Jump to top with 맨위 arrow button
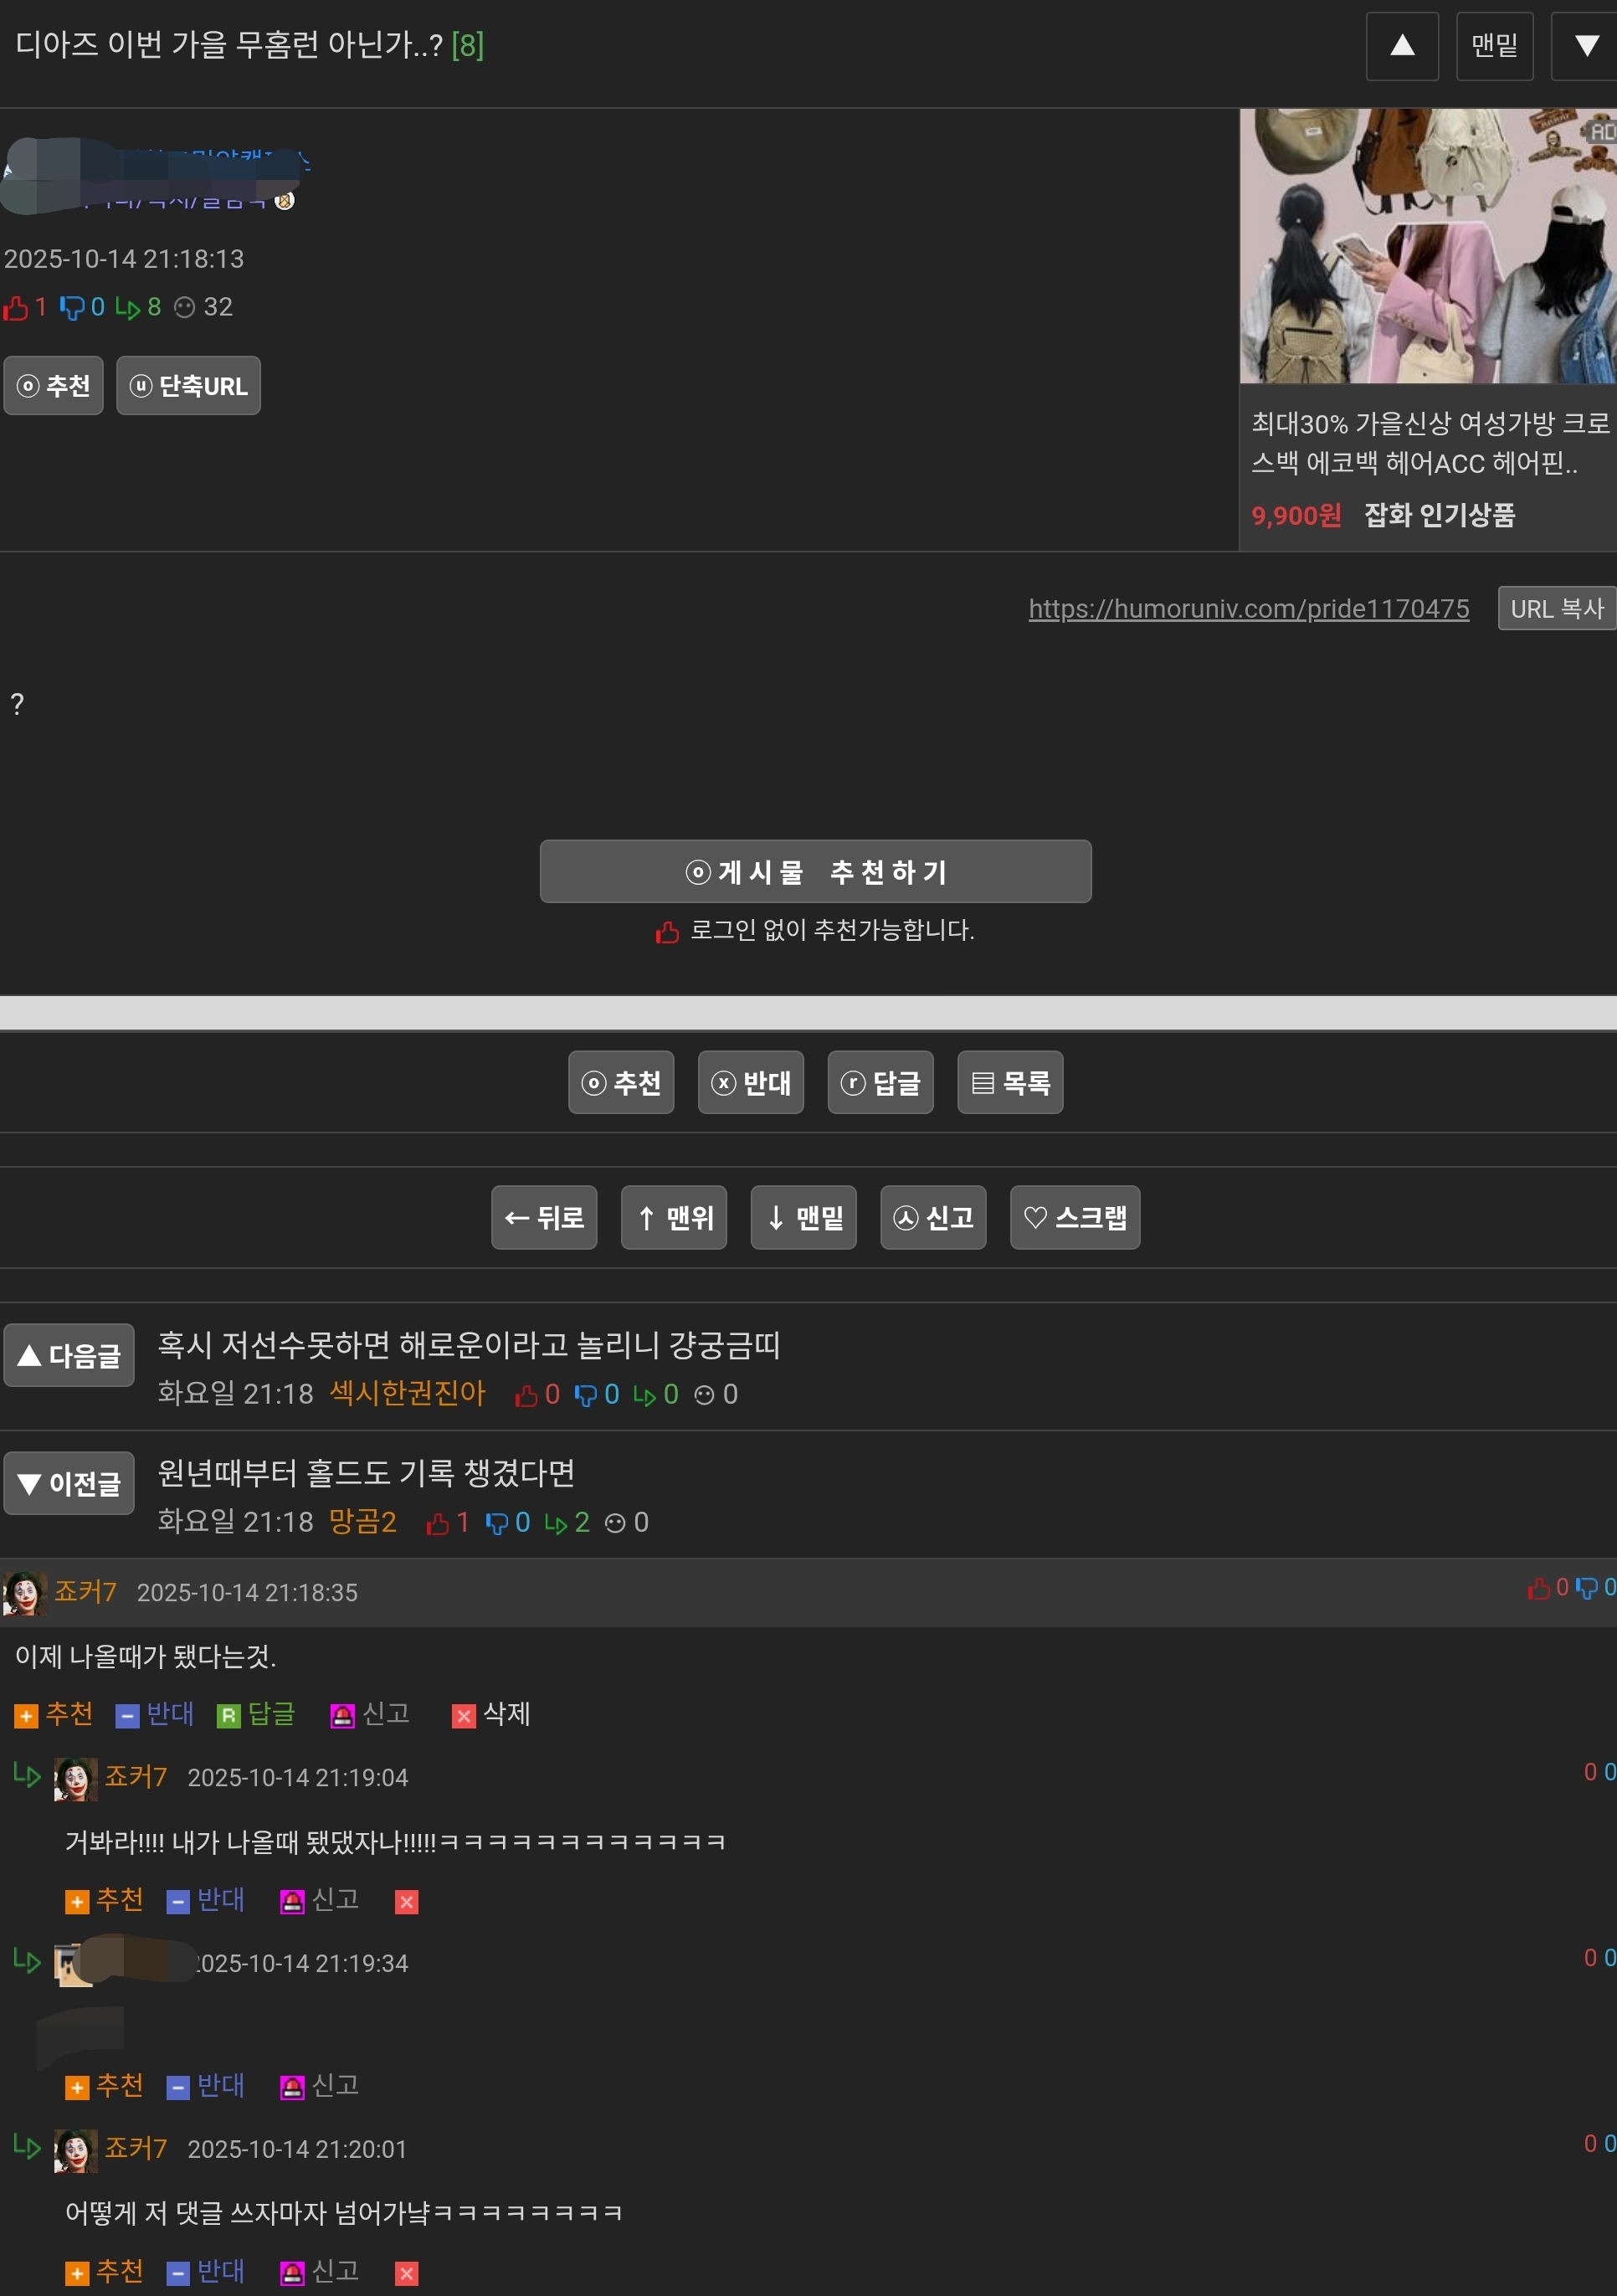This screenshot has height=2296, width=1617. point(674,1217)
